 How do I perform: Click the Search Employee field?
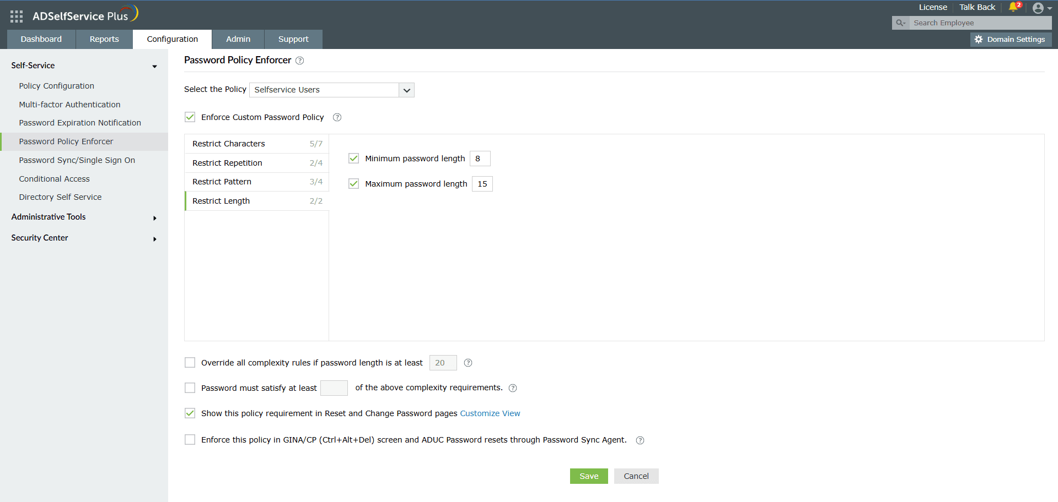point(980,23)
